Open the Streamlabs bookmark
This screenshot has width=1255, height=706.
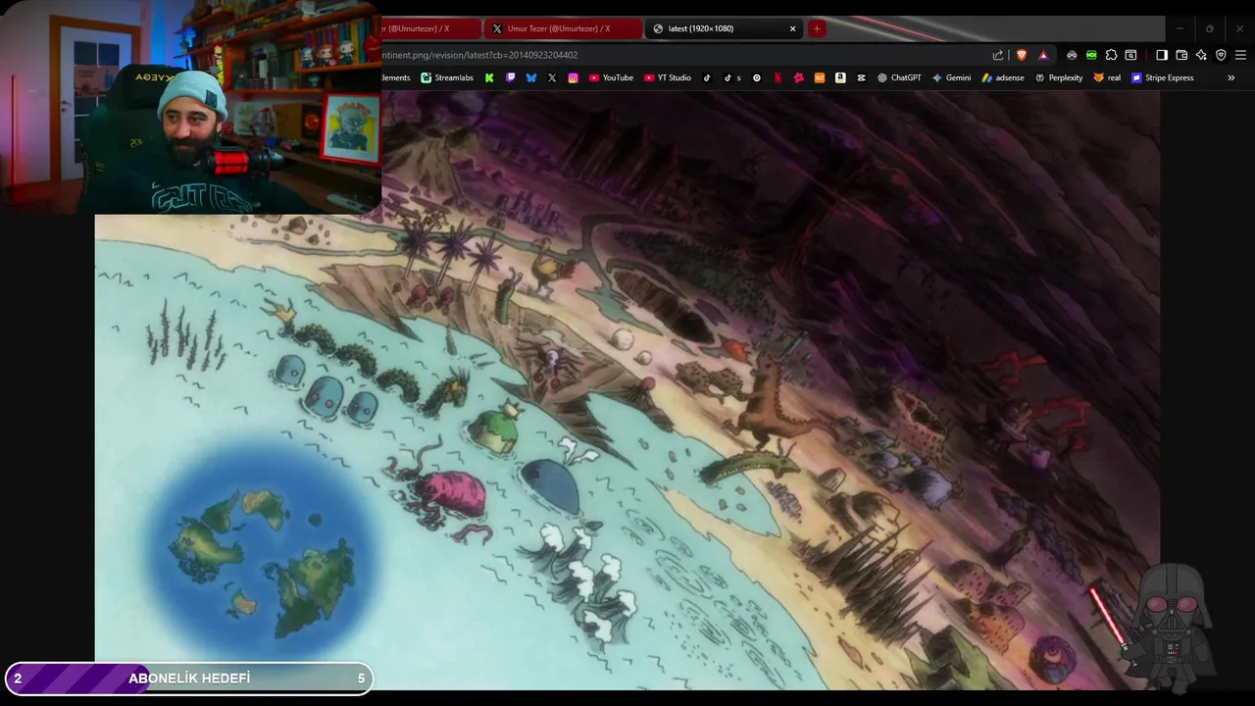click(x=447, y=77)
